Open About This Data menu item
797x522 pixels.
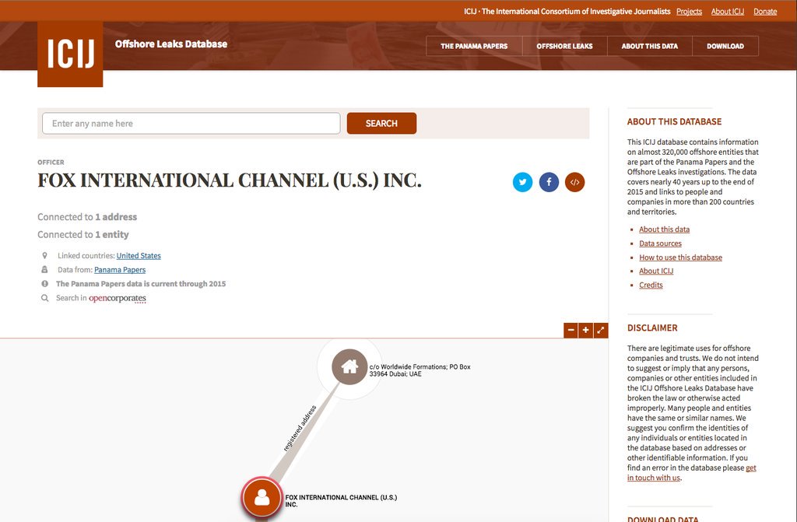(x=650, y=46)
